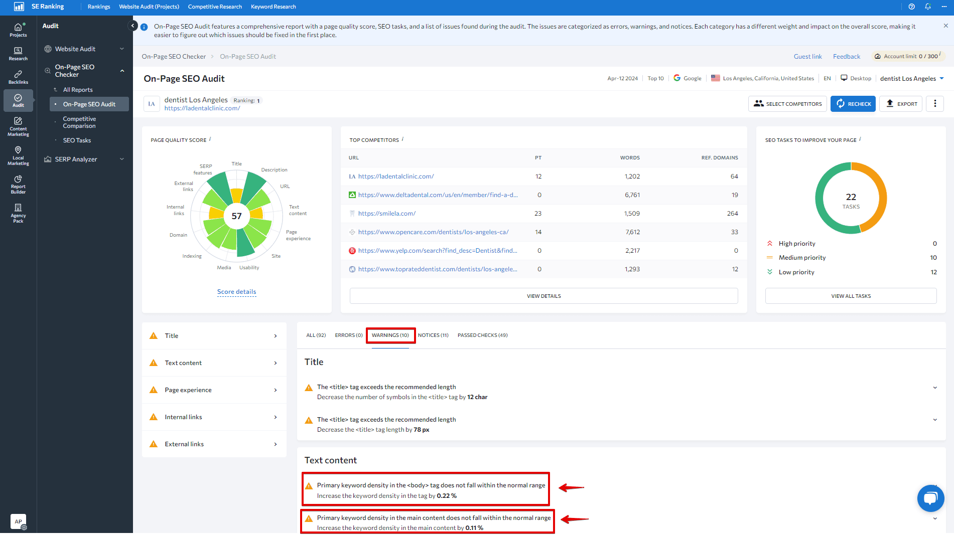Click the EXPORT button
The width and height of the screenshot is (954, 536).
click(x=901, y=104)
